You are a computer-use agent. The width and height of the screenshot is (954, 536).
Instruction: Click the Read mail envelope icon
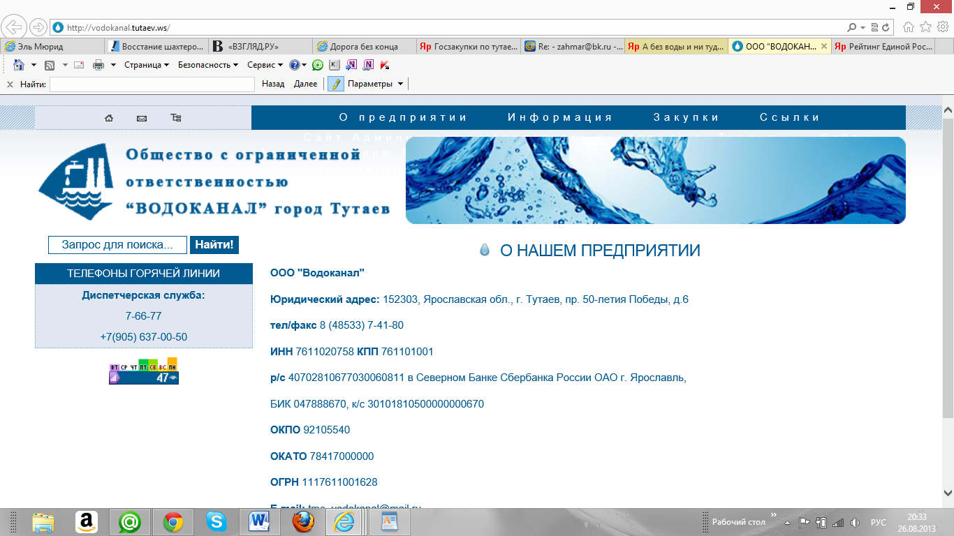coord(79,65)
